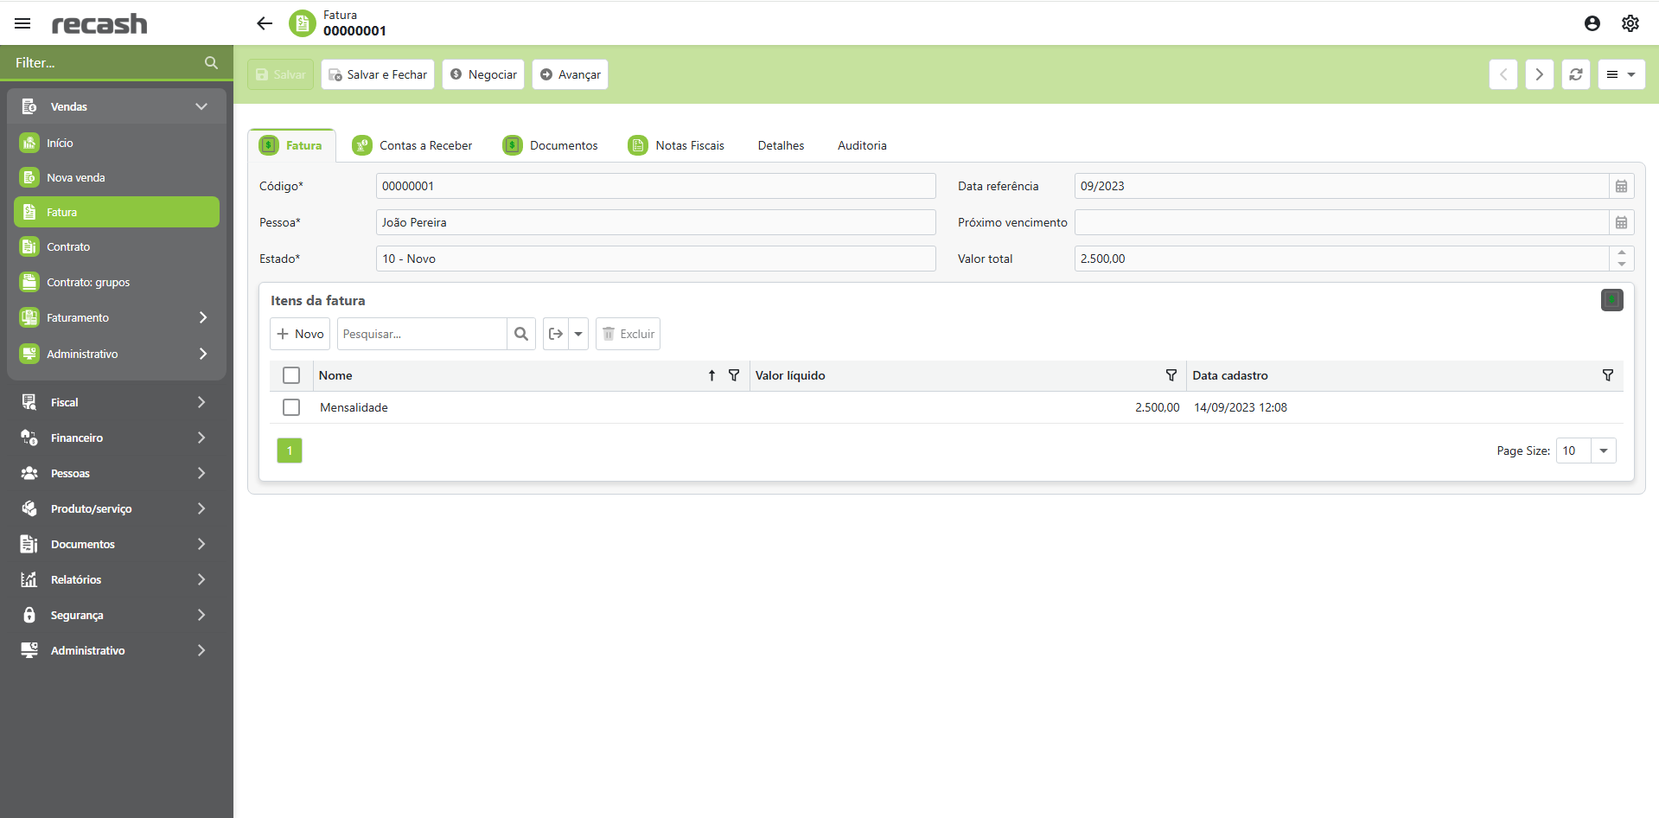Open the settings gear icon
Image resolution: width=1659 pixels, height=818 pixels.
1630,23
